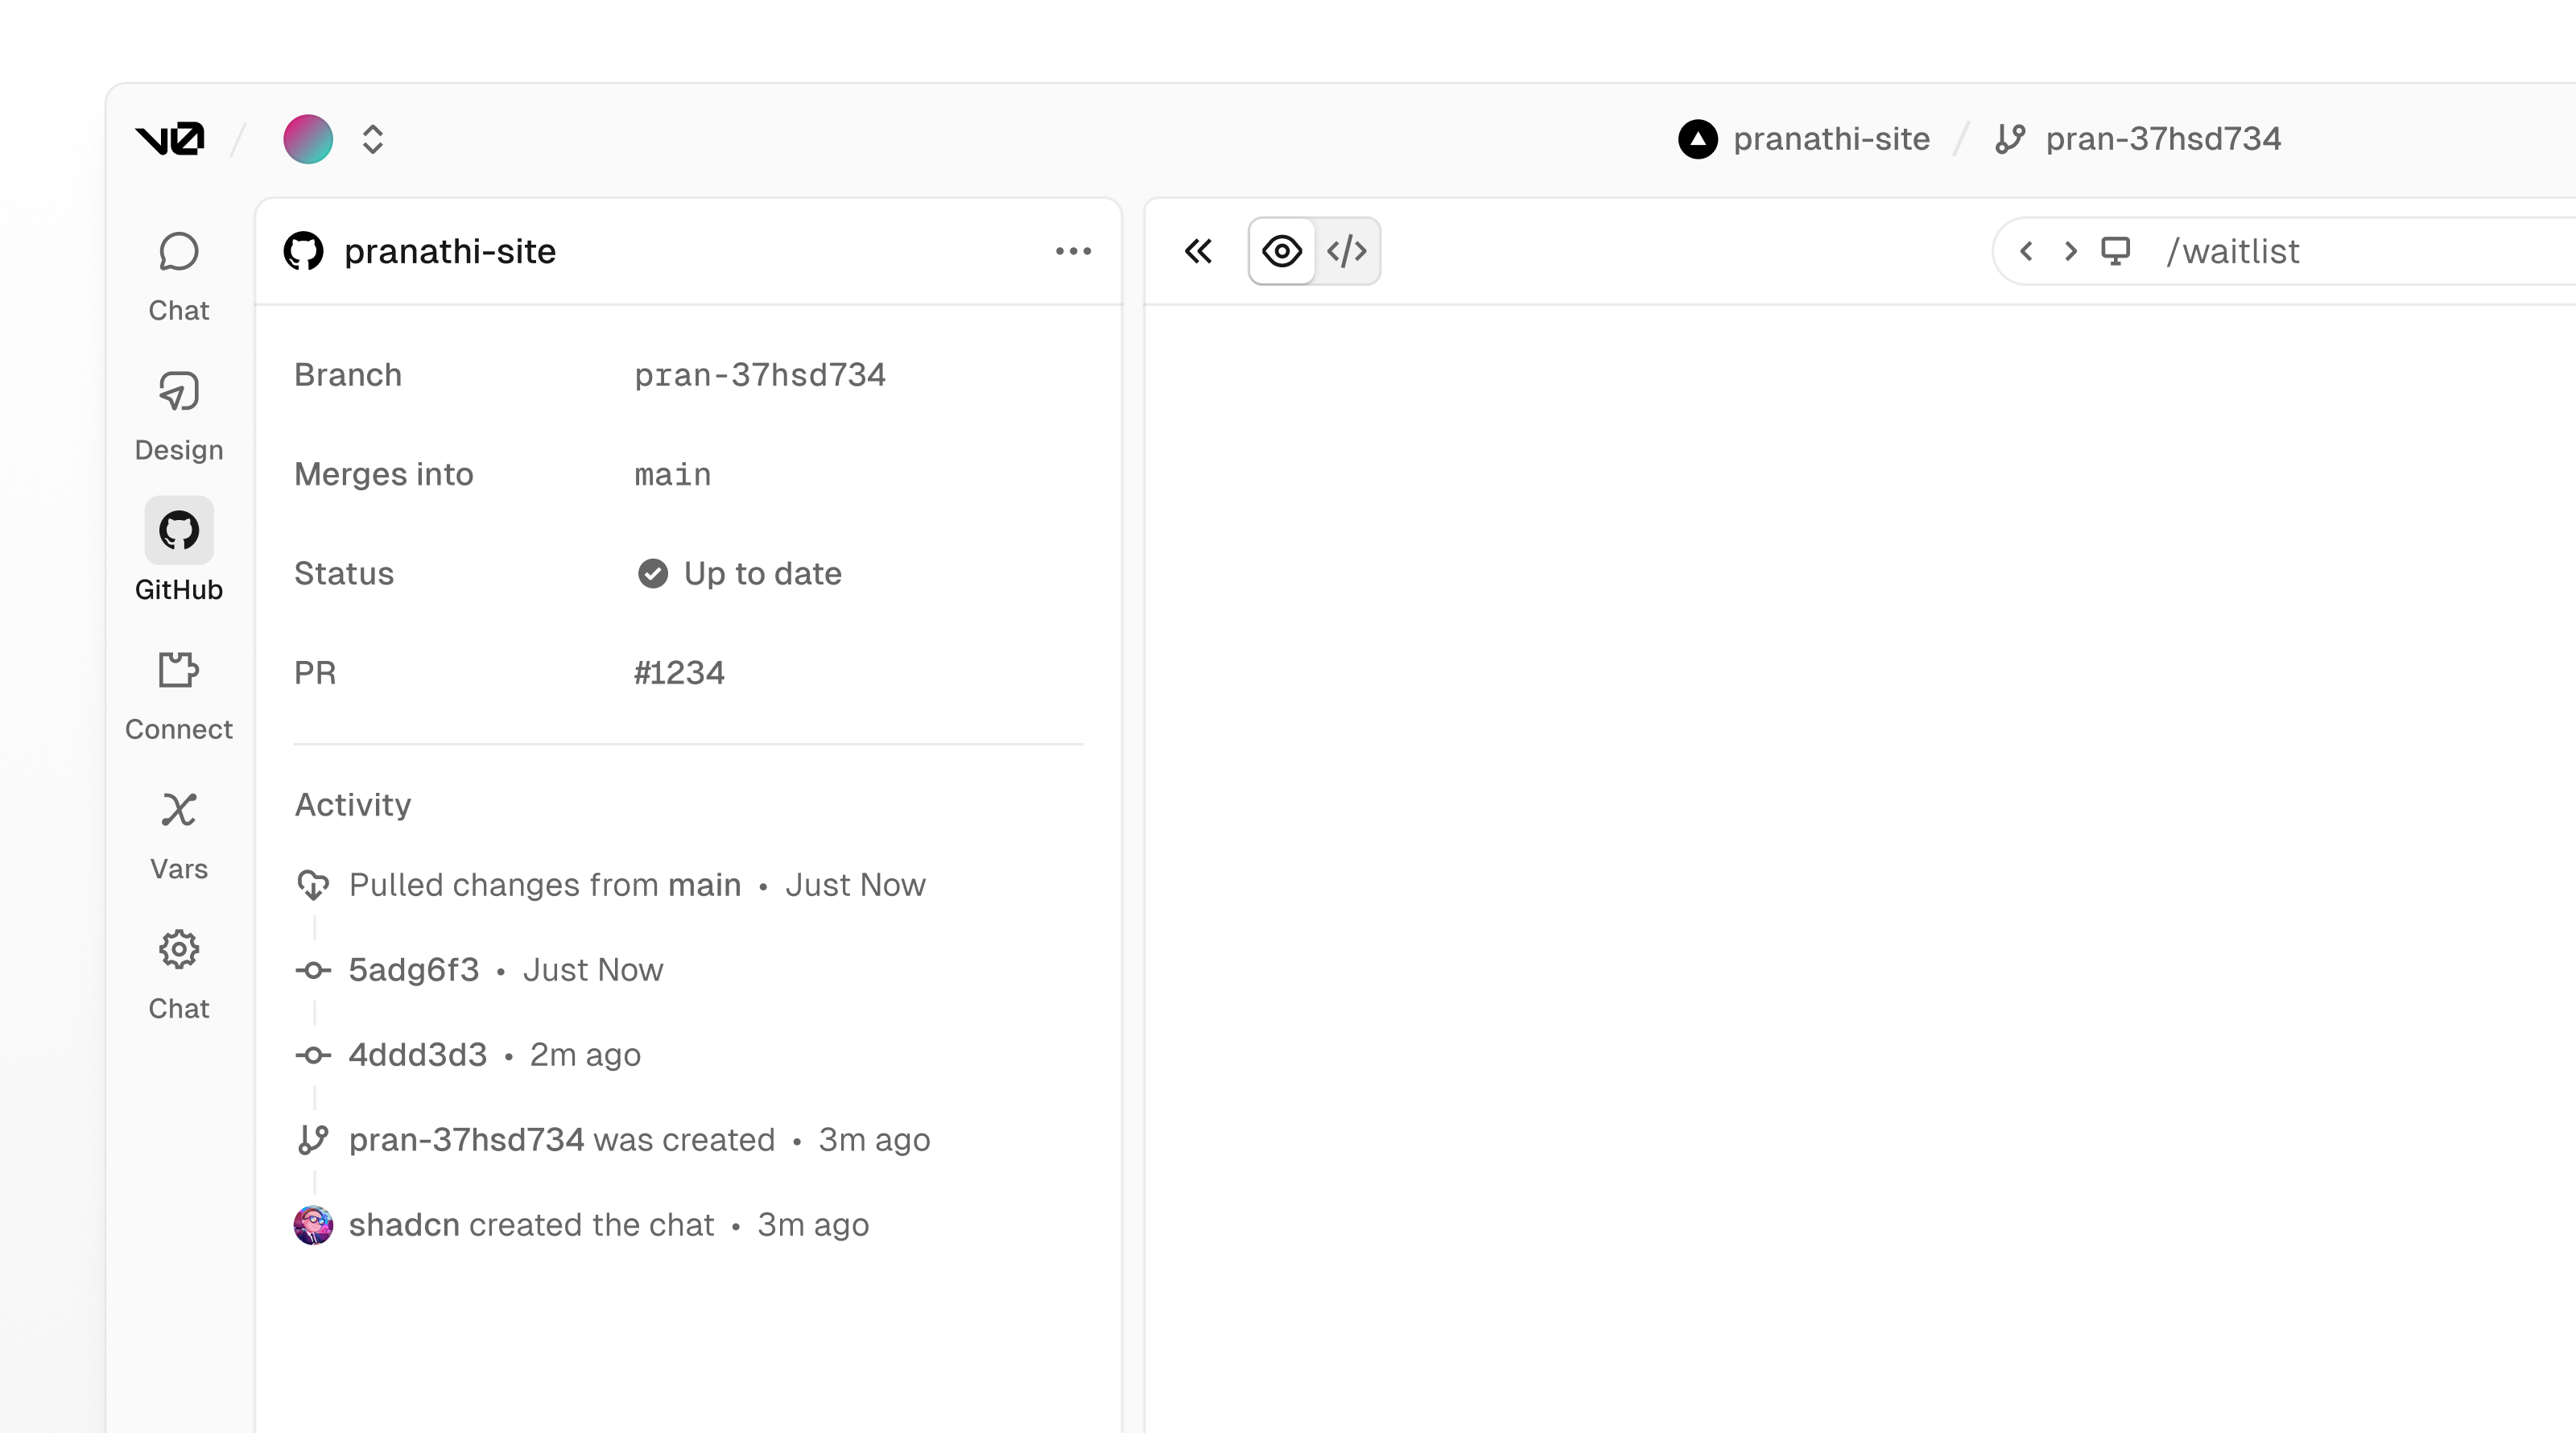Click the desktop device preview icon

(x=2115, y=251)
